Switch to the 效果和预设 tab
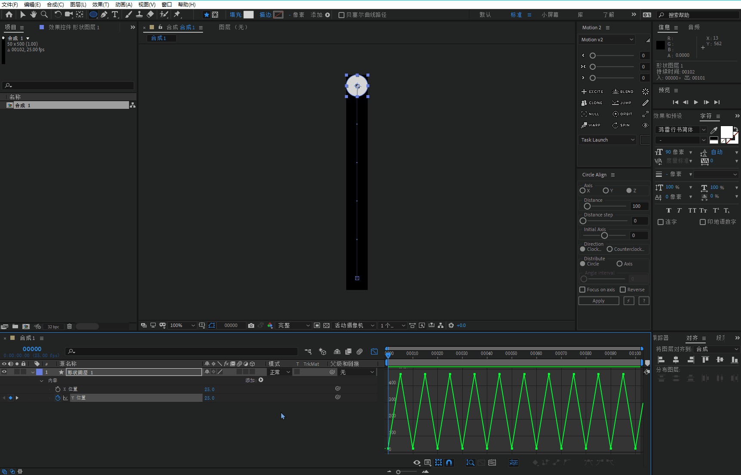The height and width of the screenshot is (475, 741). (667, 116)
